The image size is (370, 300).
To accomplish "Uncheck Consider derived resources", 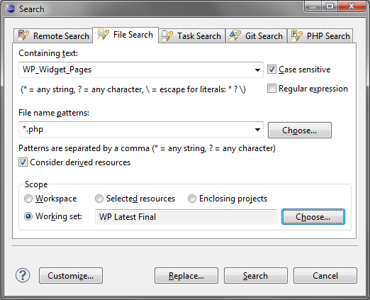I will tap(23, 162).
